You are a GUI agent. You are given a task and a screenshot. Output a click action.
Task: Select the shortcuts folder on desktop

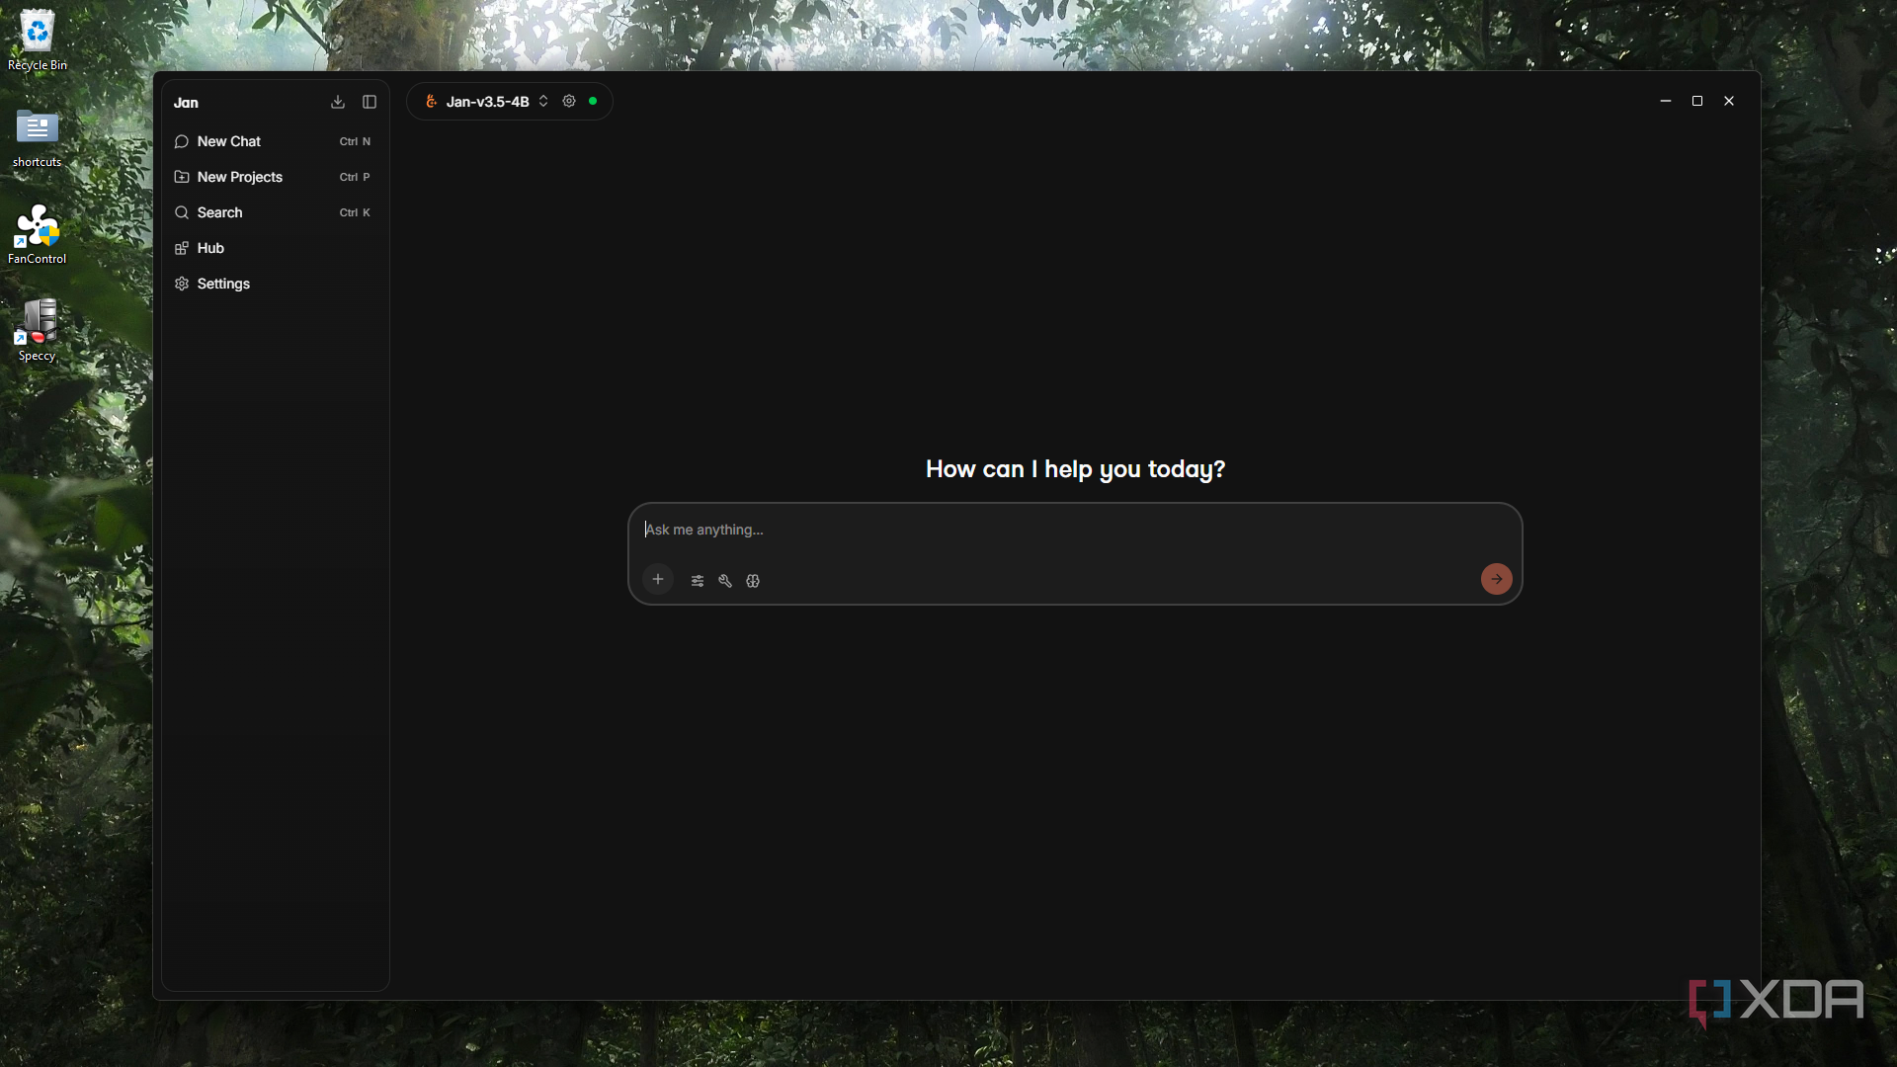pyautogui.click(x=38, y=137)
